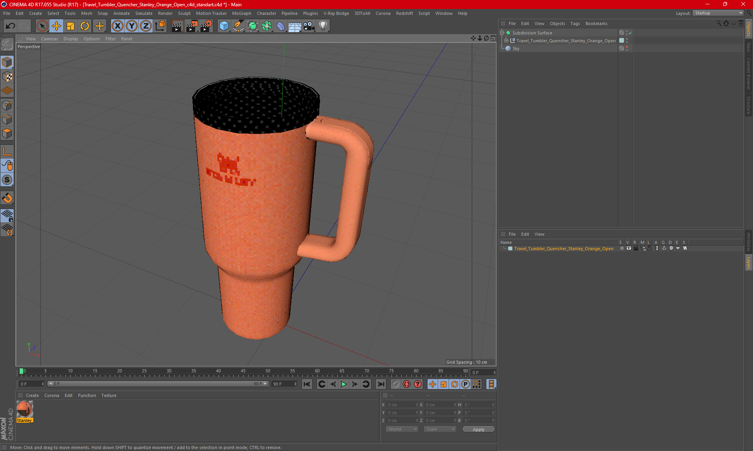Select the Live Selection tool
This screenshot has height=451, width=753.
point(42,26)
